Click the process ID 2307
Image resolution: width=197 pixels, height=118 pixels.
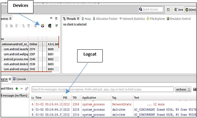pyautogui.click(x=32, y=54)
